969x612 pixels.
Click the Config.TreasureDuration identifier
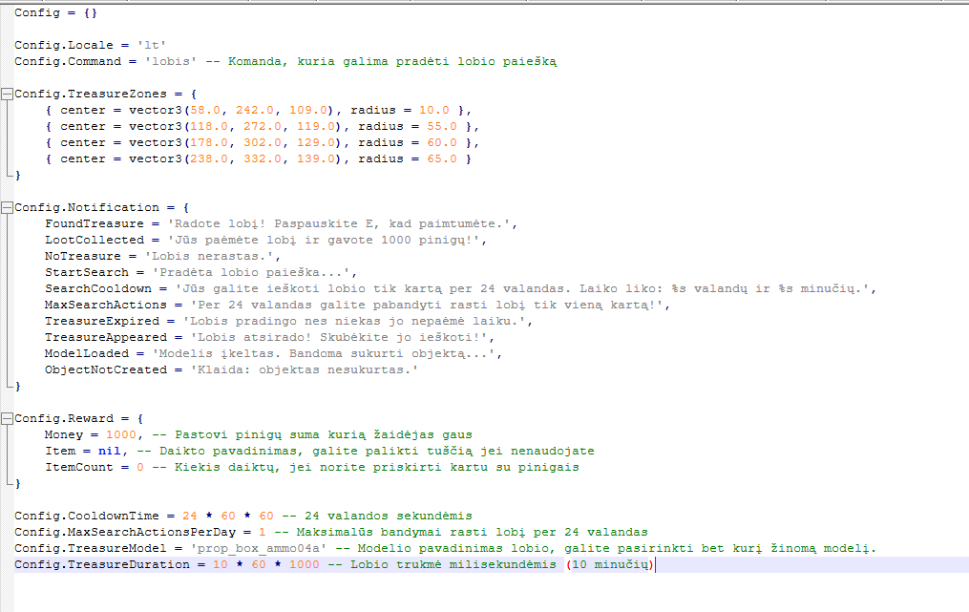click(x=102, y=564)
